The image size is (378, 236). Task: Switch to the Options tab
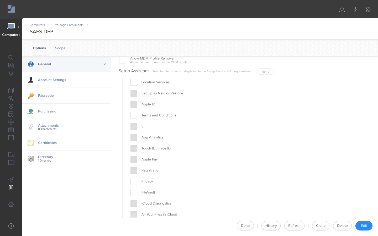coord(39,48)
